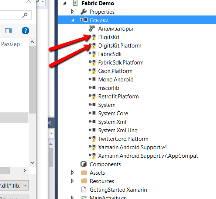
Task: Select the Gson.Platform reference name
Action: [x=115, y=71]
